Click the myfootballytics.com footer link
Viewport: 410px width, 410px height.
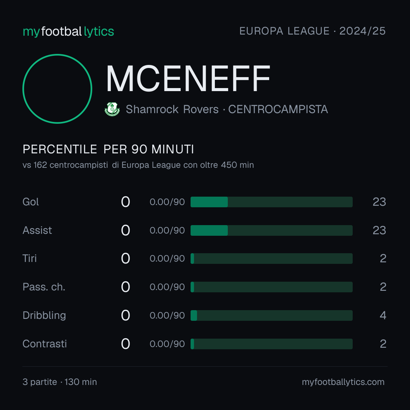tap(343, 382)
